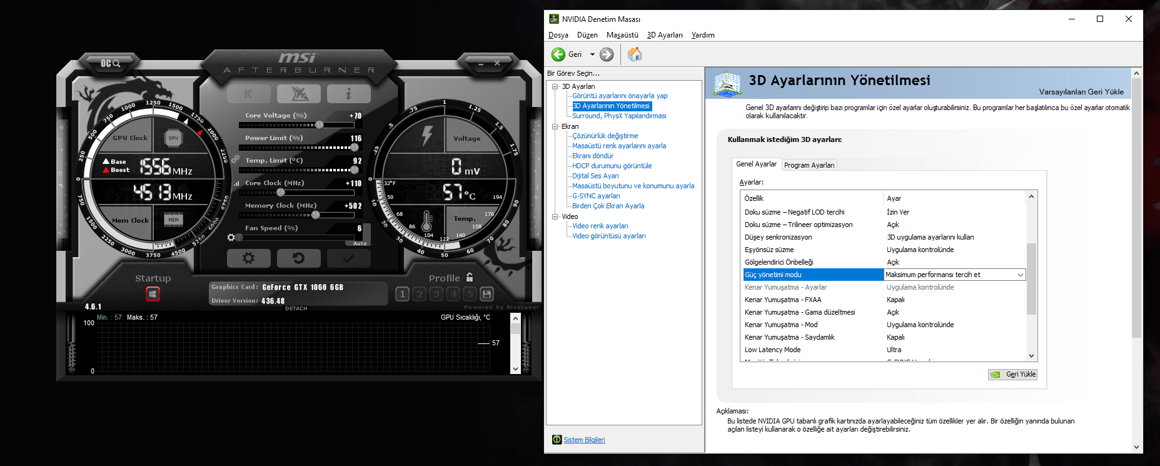
Task: Click the home icon in NVIDIA toolbar
Action: pyautogui.click(x=635, y=54)
